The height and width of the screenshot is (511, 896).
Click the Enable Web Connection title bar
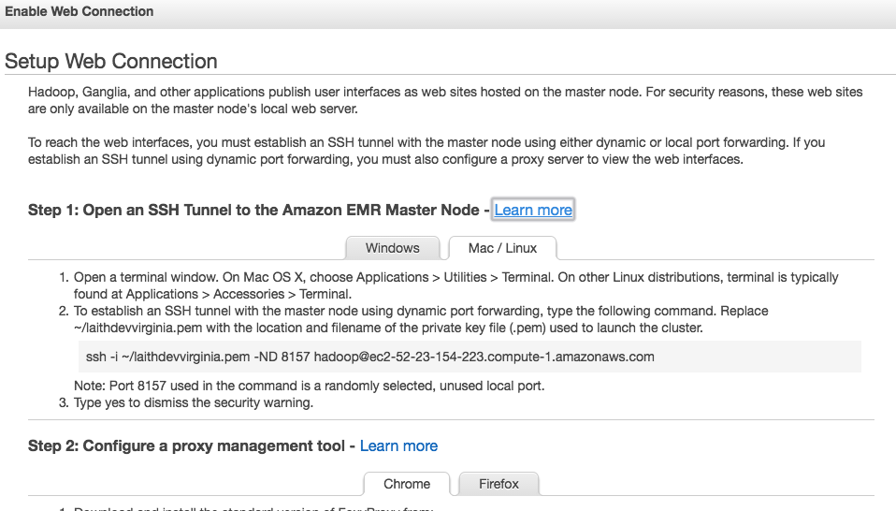79,12
